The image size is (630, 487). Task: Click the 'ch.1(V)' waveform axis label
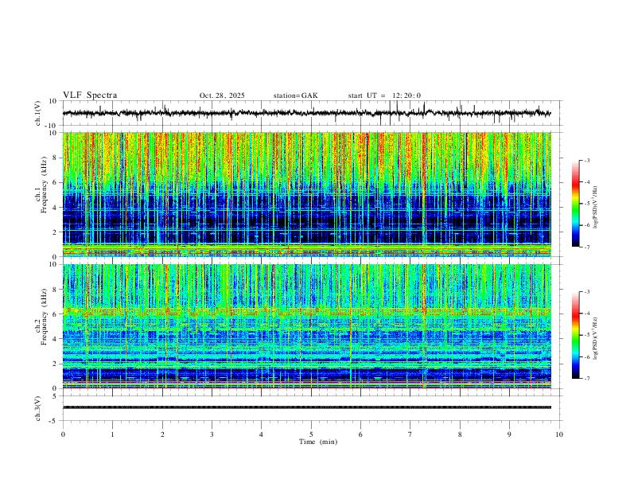point(38,113)
